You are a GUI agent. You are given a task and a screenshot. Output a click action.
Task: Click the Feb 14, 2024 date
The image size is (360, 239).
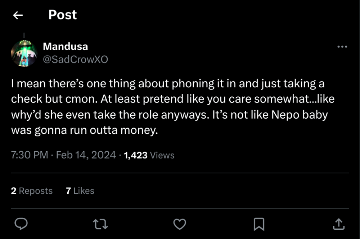(86, 155)
